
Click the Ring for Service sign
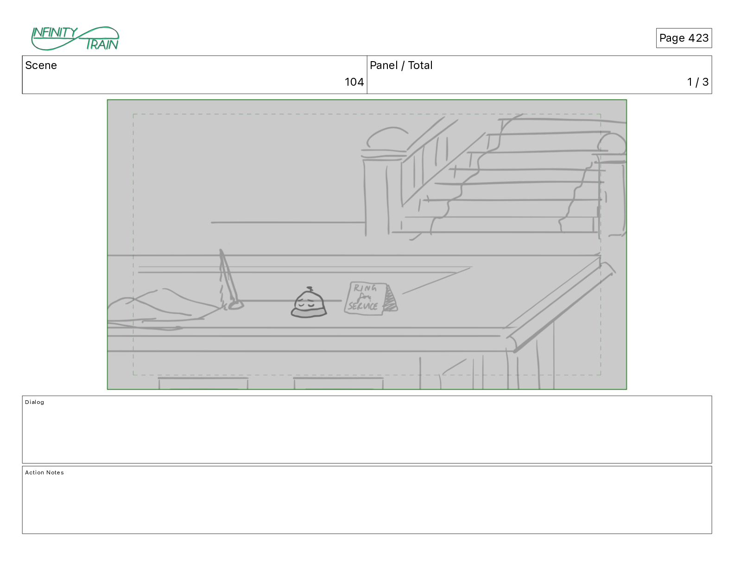[x=370, y=299]
